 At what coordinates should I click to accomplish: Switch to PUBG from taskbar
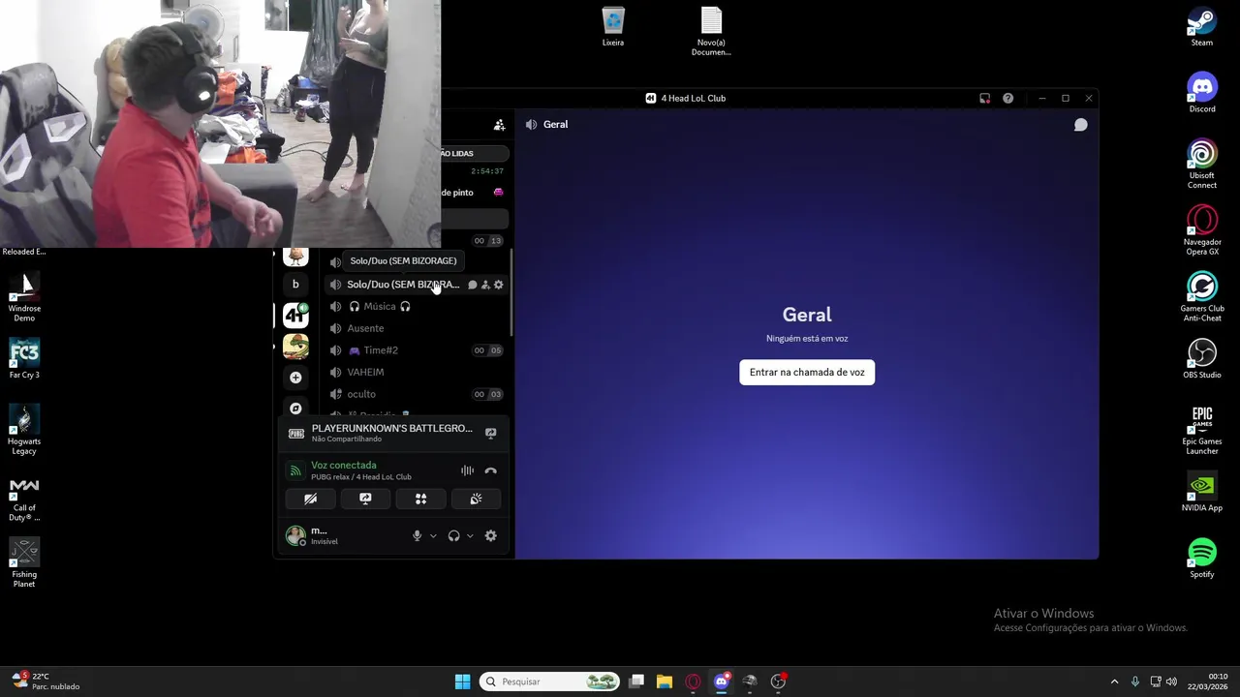point(749,682)
